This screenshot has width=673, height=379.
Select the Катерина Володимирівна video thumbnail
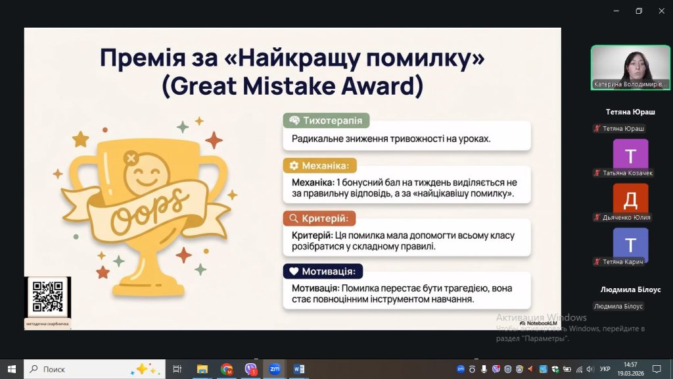click(x=630, y=68)
